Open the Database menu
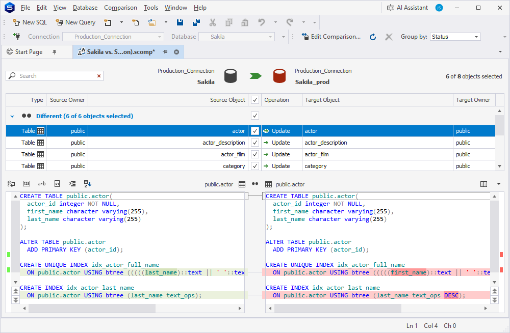Screen dimensions: 510x333 pos(85,8)
